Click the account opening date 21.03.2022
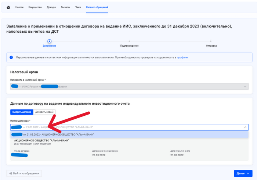This screenshot has height=180, width=257. [x=177, y=155]
